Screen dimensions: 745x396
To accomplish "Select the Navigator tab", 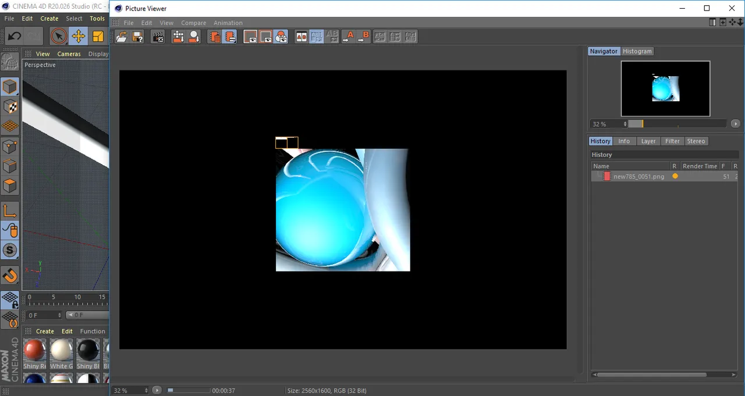I will (x=604, y=51).
